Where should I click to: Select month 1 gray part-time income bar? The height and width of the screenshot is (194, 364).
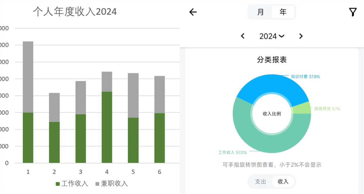click(x=28, y=77)
